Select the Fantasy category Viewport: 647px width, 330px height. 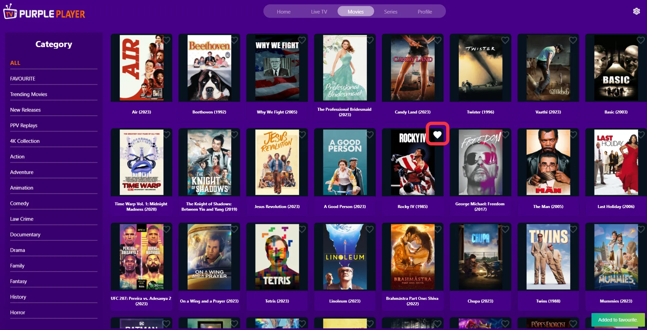53,281
